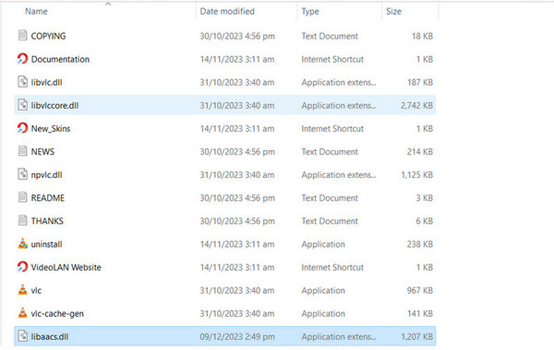Click the libaacs.dll file icon
Screen dimensions: 554x350
pos(22,336)
